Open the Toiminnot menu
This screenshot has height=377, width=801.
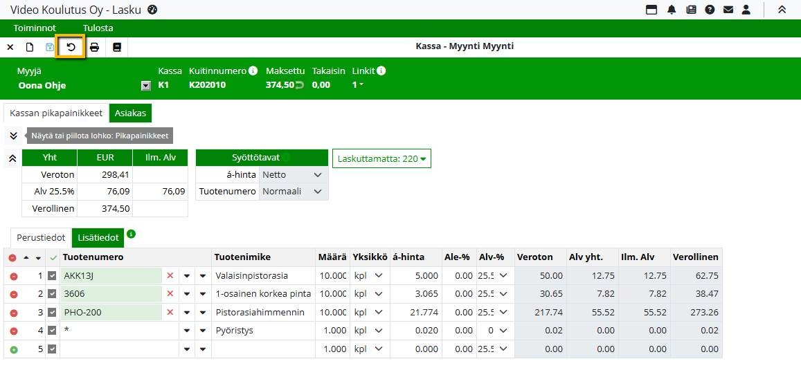(35, 28)
